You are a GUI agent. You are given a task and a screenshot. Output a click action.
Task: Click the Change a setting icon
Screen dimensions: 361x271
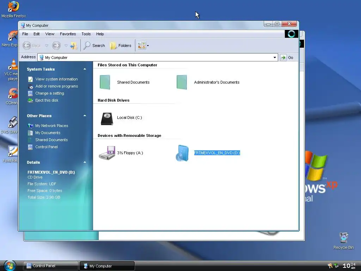(x=30, y=93)
